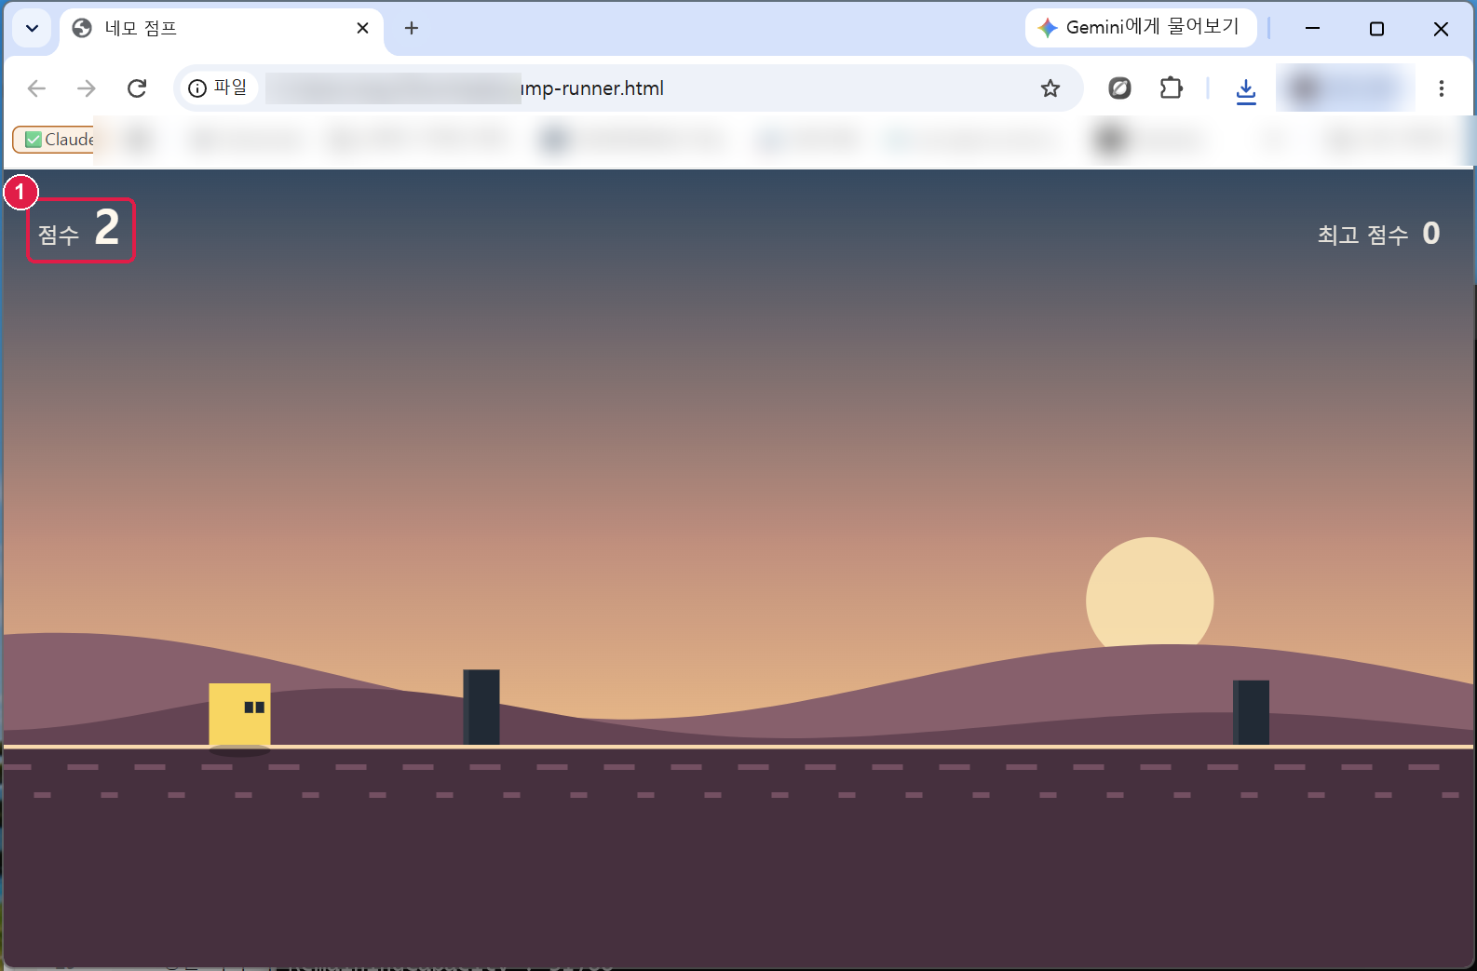Click the yellow square character
The width and height of the screenshot is (1477, 971).
(239, 715)
